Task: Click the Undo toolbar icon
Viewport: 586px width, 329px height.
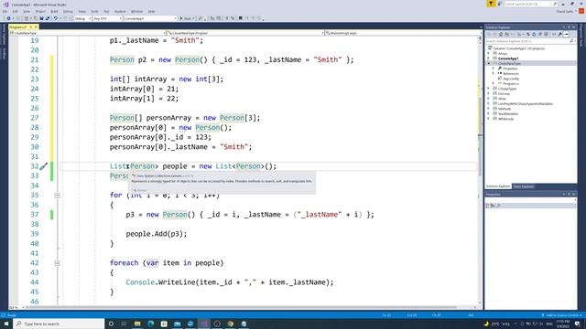Action: tap(55, 18)
